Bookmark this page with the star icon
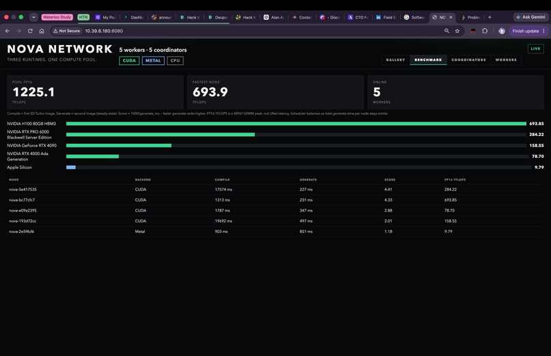The height and width of the screenshot is (356, 551). click(457, 31)
